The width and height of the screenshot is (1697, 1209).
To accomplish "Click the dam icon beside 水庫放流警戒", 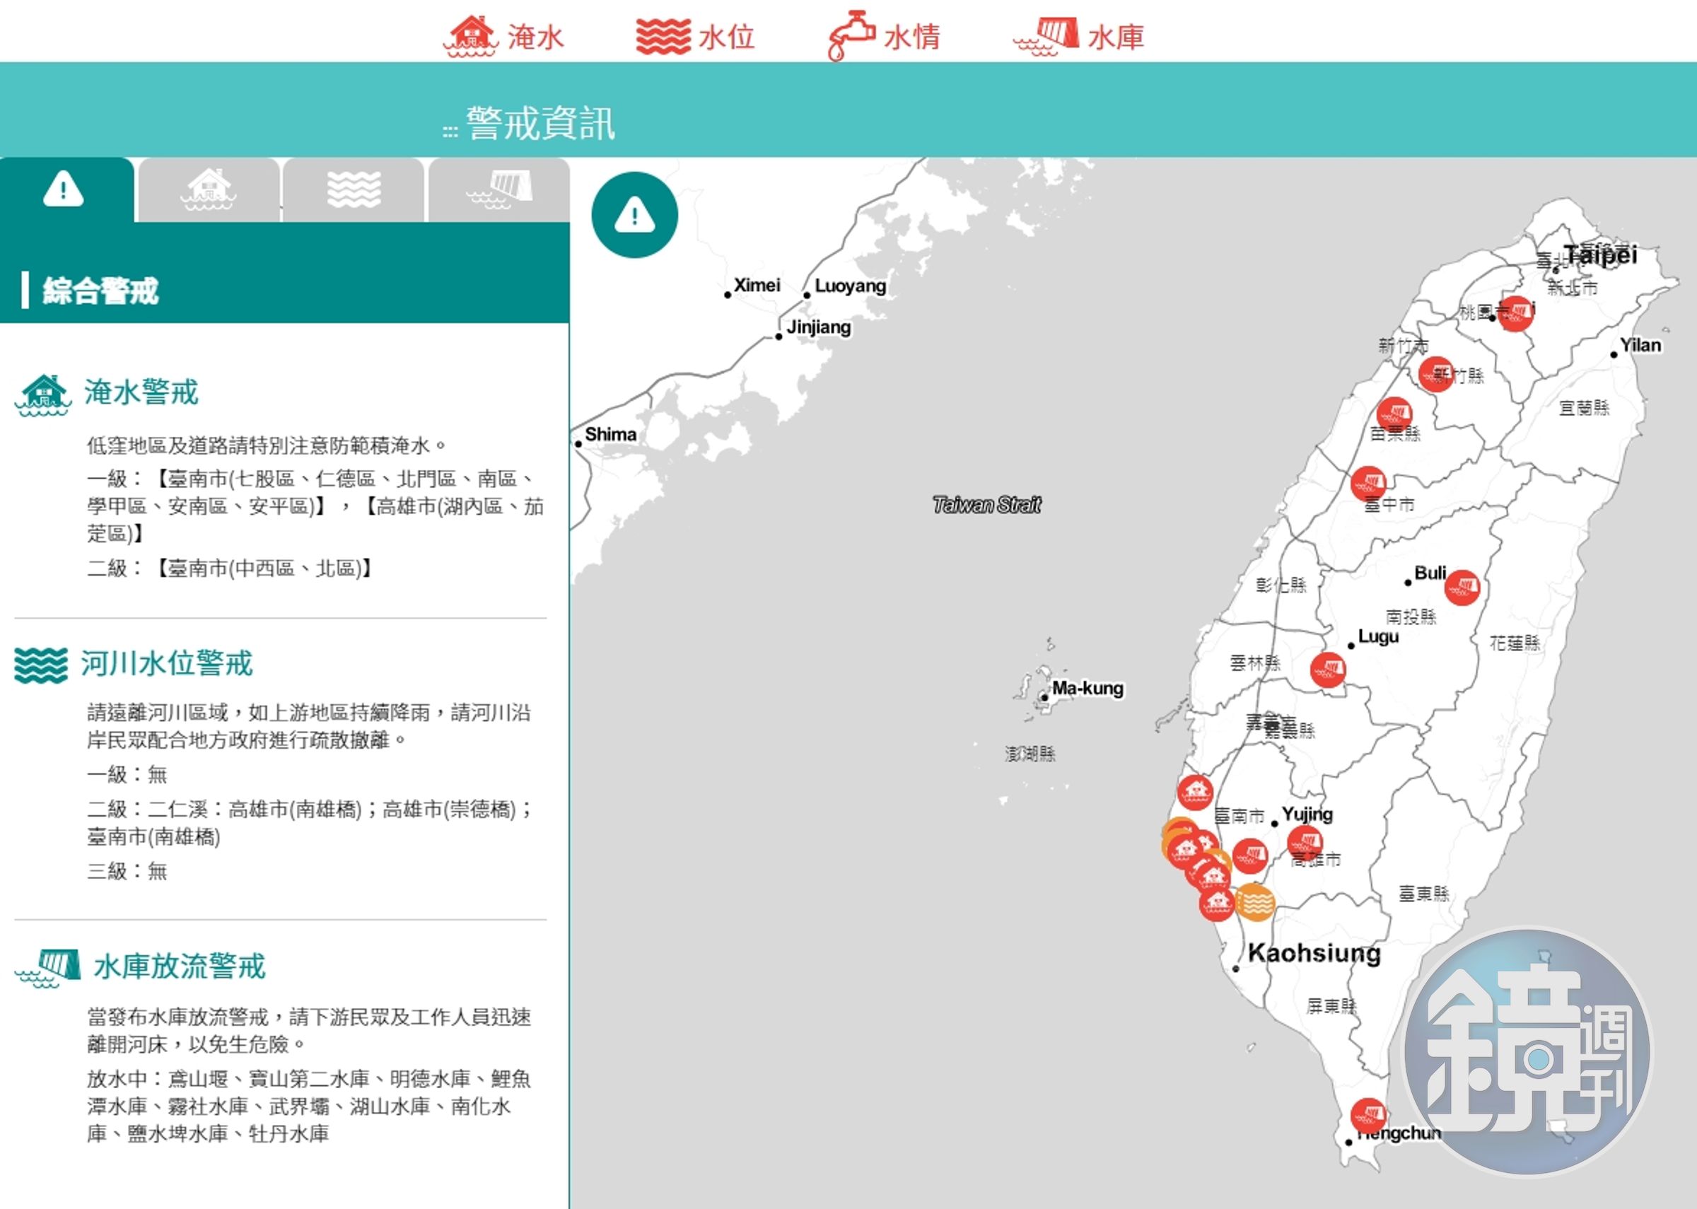I will coord(48,969).
